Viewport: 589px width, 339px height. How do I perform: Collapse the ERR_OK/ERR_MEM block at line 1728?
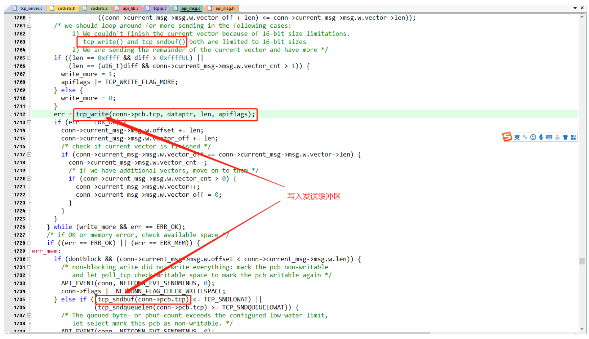29,243
